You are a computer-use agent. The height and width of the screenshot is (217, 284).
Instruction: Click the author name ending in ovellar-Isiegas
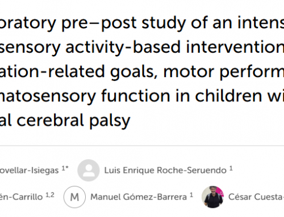(x=29, y=171)
